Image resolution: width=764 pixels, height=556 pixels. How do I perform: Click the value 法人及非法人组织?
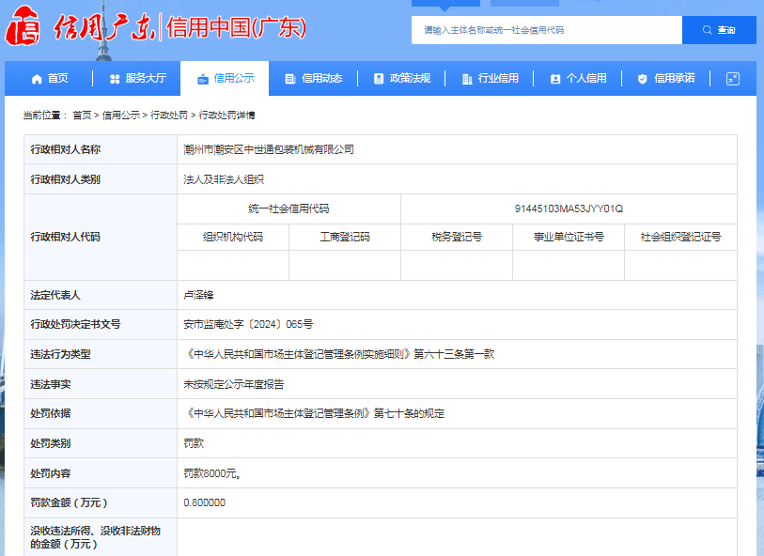[x=224, y=179]
